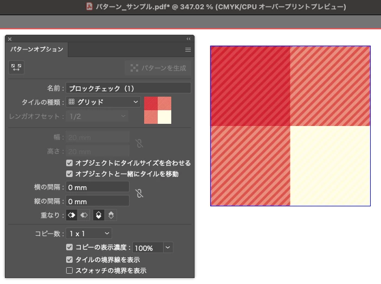Toggle the spacing link icon

[x=139, y=193]
